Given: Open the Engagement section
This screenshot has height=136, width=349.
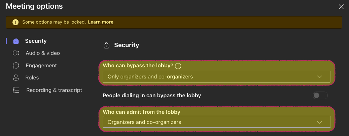Looking at the screenshot, I should [41, 65].
